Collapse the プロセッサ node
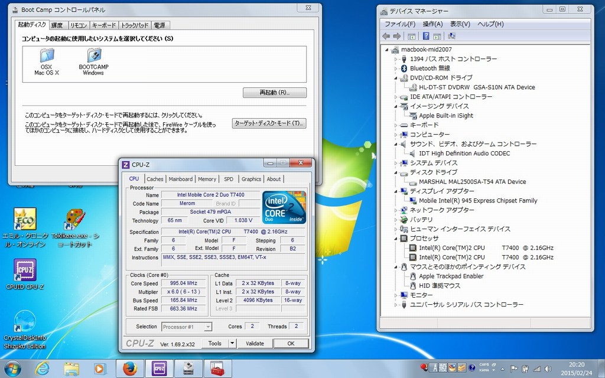The width and height of the screenshot is (605, 378). [x=395, y=239]
